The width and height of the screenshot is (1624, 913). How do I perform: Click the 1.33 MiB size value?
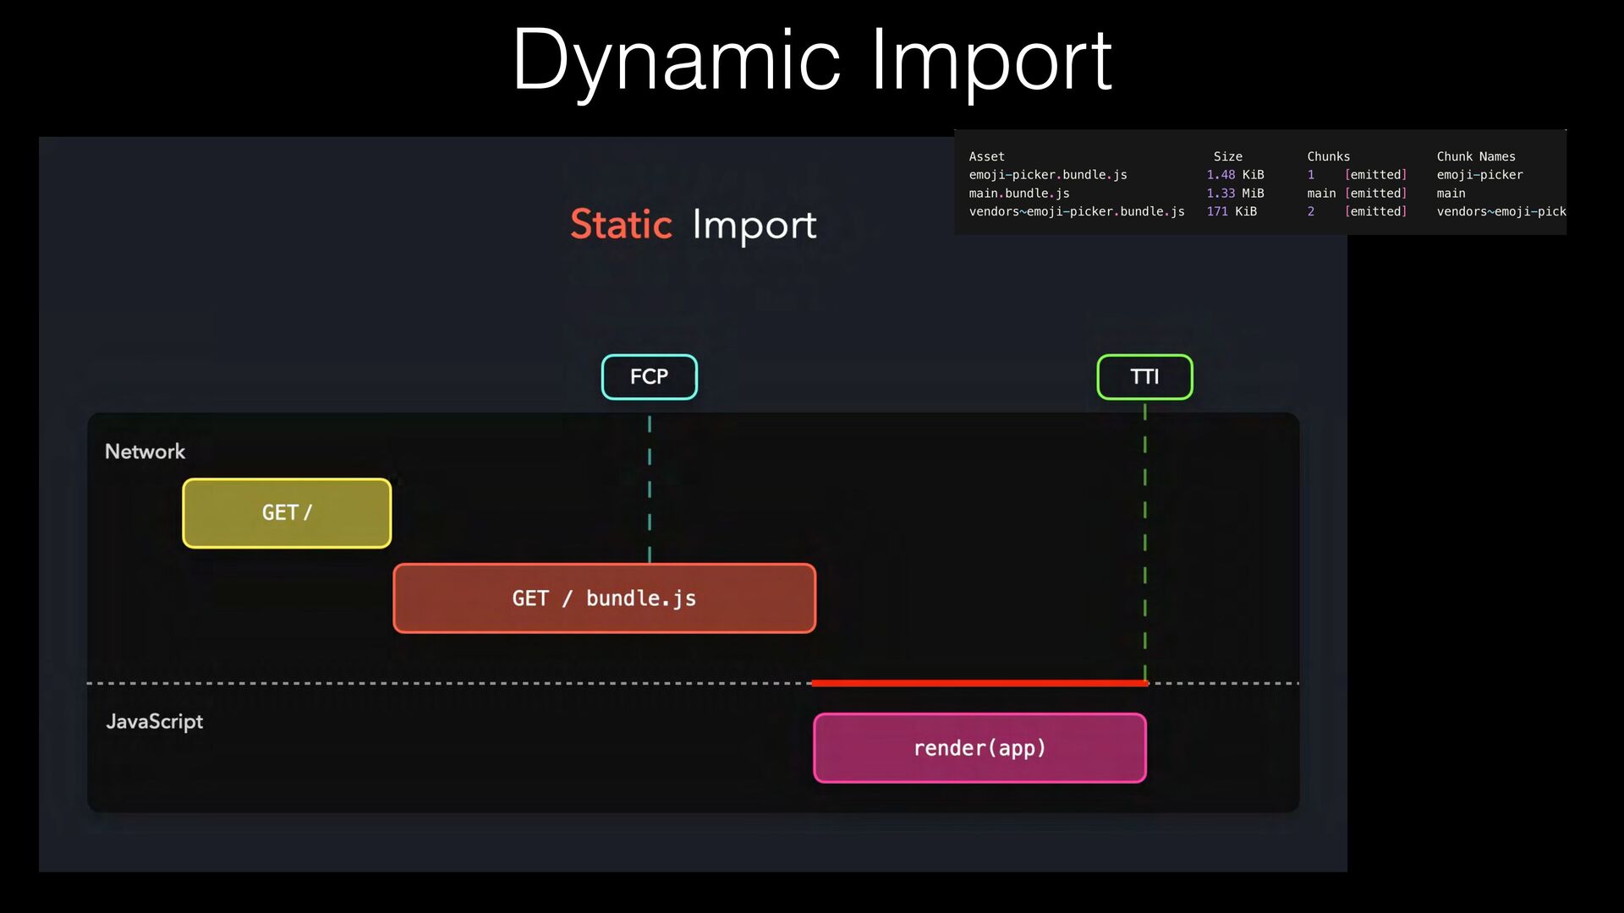pyautogui.click(x=1235, y=194)
